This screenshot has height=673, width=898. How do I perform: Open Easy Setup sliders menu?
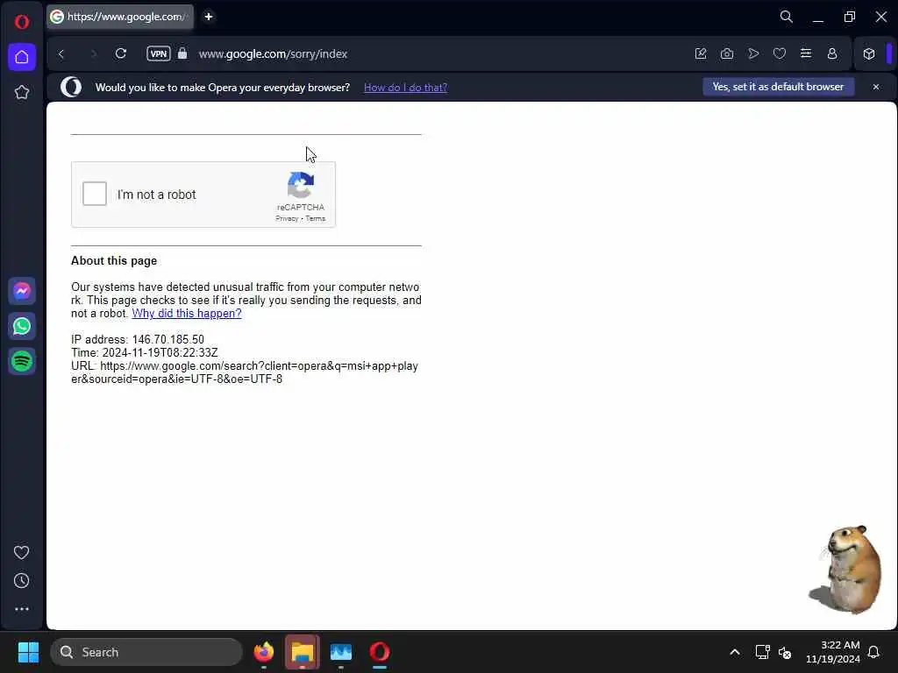[806, 53]
